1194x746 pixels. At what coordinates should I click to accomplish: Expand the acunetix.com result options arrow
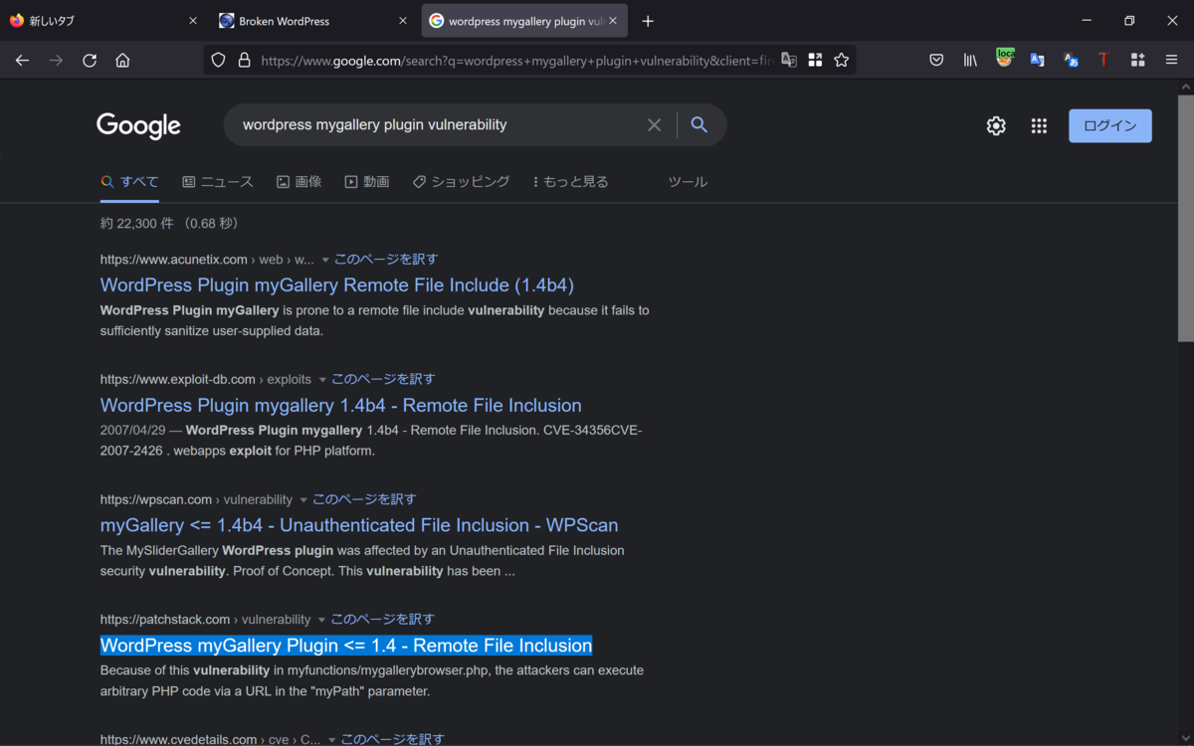pos(324,260)
